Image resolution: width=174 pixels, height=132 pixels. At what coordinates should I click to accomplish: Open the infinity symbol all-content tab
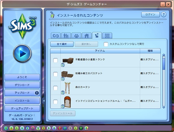point(56,36)
